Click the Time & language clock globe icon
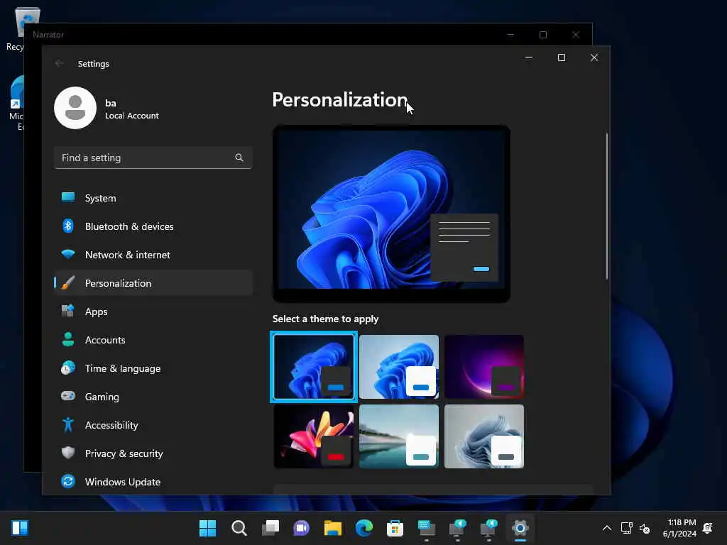 (x=68, y=368)
